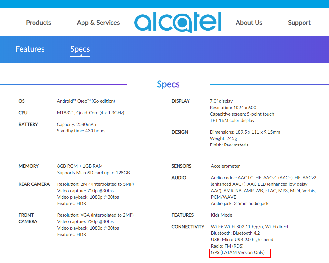329x263 pixels.
Task: Click 7.0" display text
Action: 221,101
